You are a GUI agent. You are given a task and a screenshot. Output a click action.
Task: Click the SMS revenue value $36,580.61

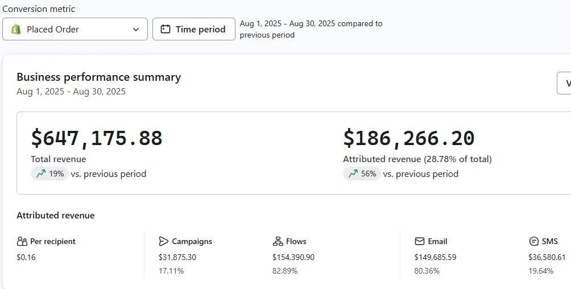coord(547,257)
